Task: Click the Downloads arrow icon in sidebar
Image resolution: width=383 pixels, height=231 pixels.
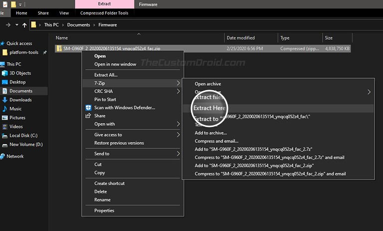Action: [x=4, y=100]
